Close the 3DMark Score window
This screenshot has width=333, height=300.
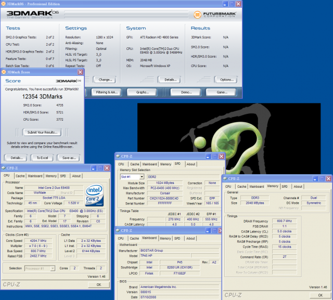[x=80, y=72]
